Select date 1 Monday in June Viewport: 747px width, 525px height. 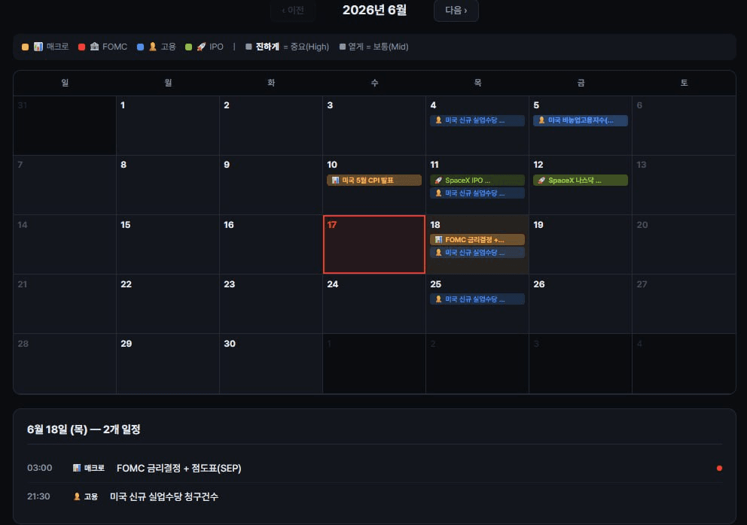pos(168,126)
